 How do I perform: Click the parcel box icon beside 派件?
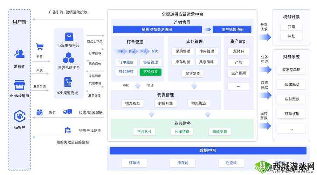point(40,112)
